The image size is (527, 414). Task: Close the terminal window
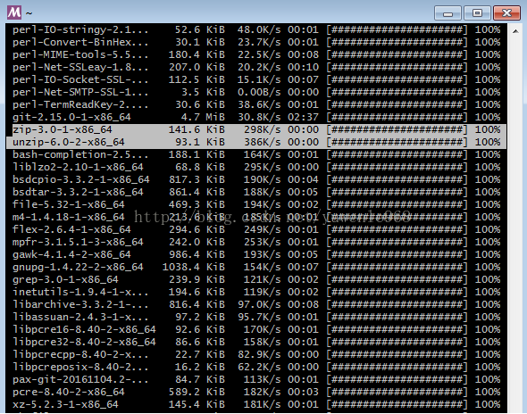pyautogui.click(x=506, y=13)
